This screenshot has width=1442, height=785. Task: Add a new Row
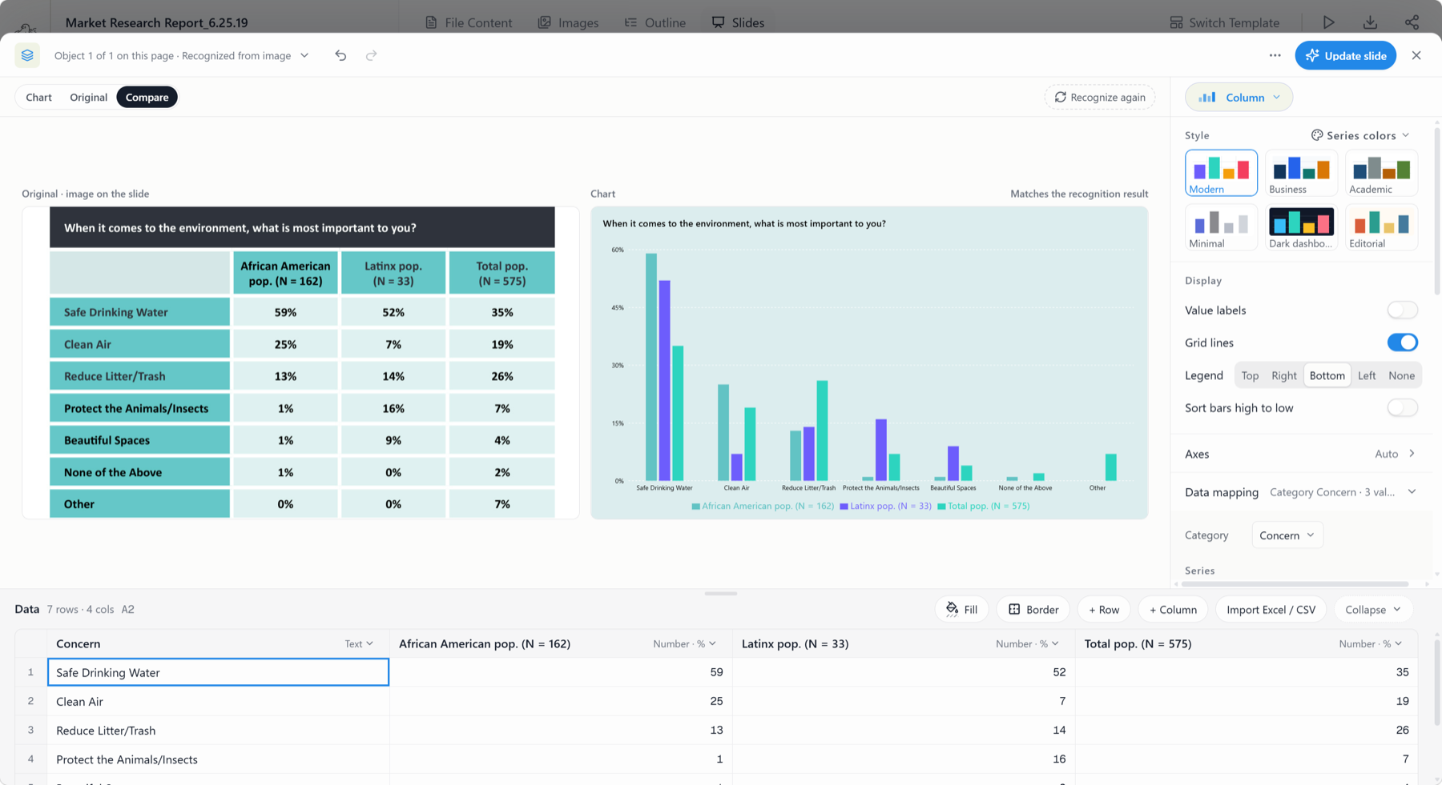[1104, 609]
